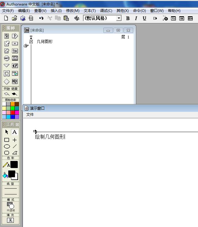Toggle Underline text formatting
Screen dimensions: 198x227
click(144, 18)
